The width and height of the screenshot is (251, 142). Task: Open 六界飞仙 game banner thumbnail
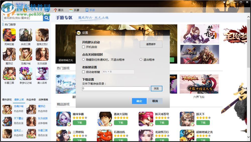pyautogui.click(x=199, y=84)
